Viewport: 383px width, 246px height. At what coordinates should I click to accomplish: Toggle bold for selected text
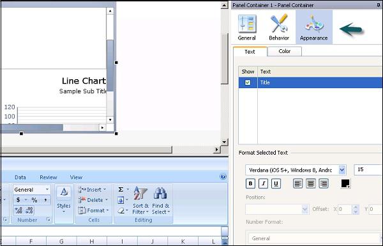[250, 183]
